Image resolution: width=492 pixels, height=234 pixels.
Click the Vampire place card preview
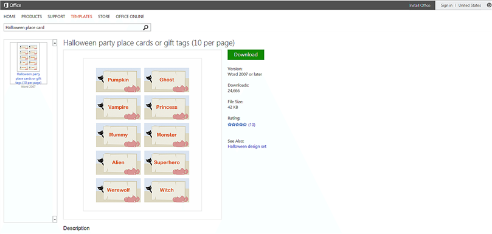(119, 108)
